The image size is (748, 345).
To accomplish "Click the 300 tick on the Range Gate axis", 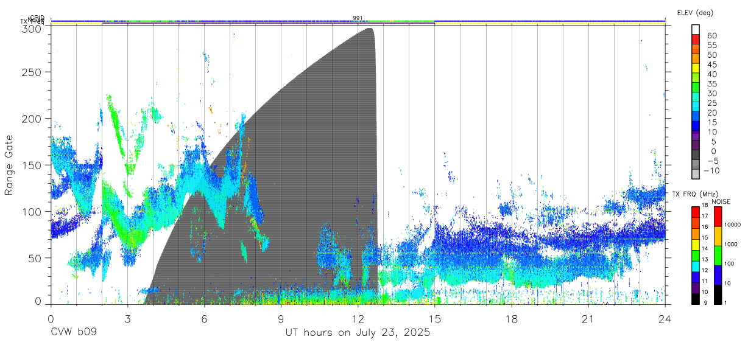I will (32, 29).
